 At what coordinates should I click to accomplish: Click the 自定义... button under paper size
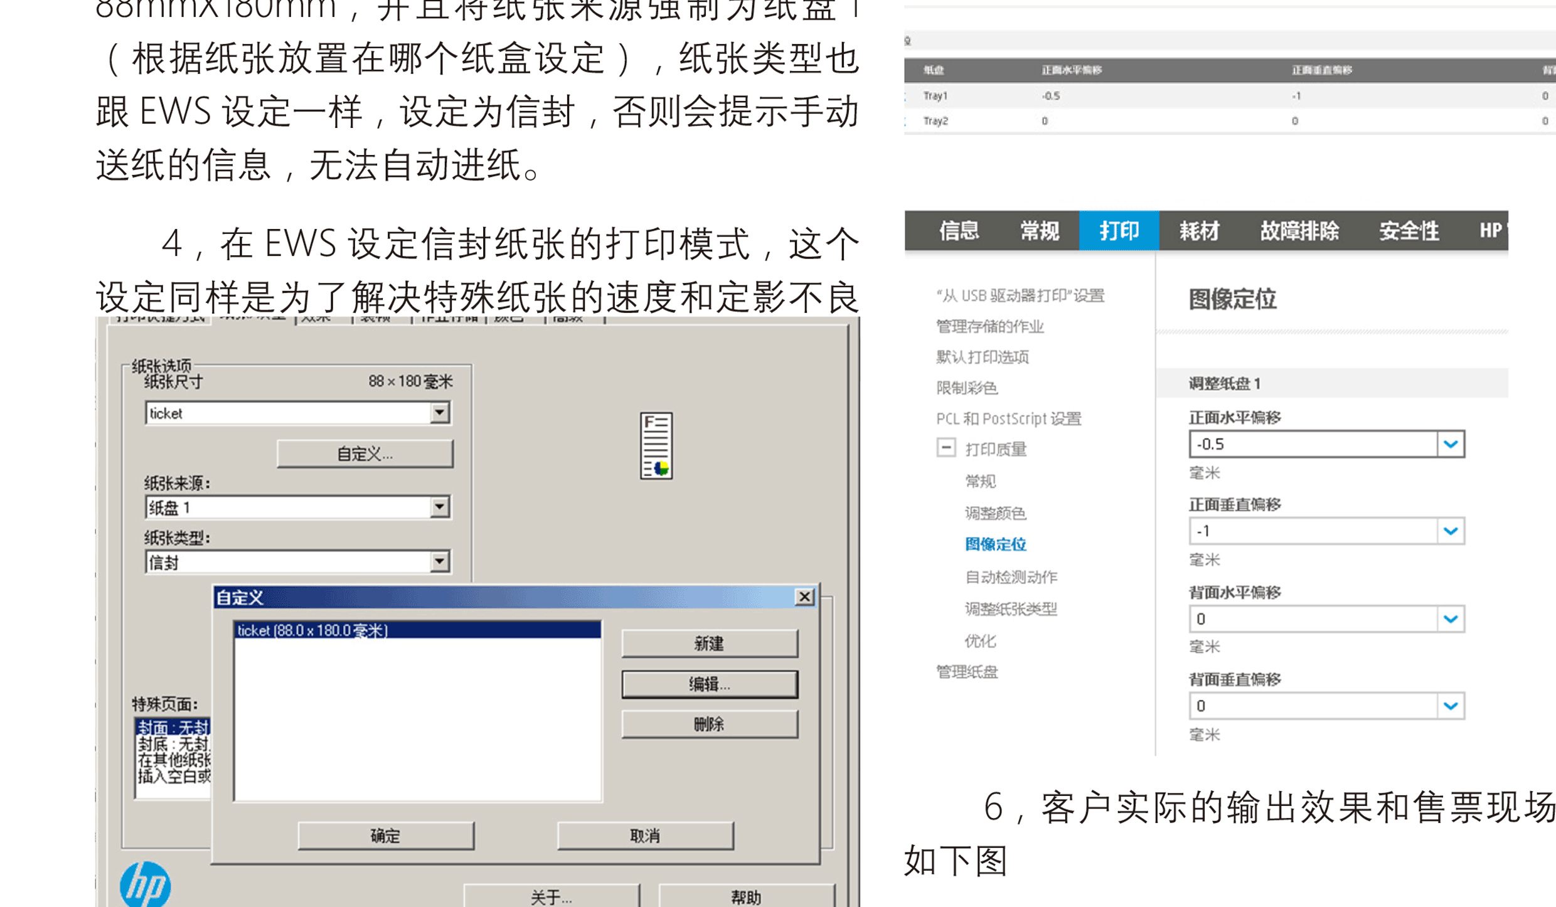tap(365, 453)
